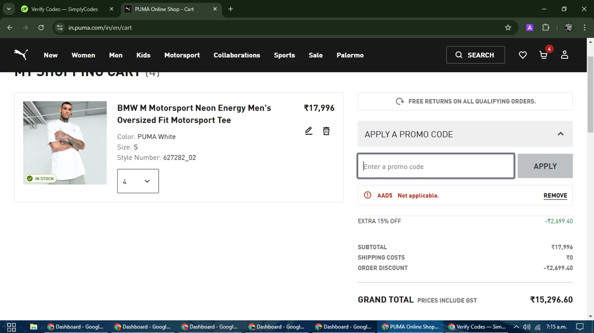Open the wishlist heart icon
This screenshot has width=594, height=333.
[523, 55]
